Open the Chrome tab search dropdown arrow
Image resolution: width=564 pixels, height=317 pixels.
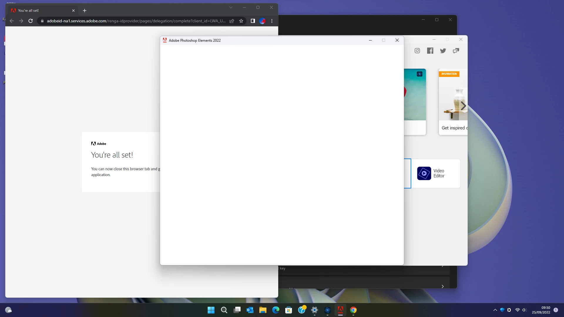tap(231, 8)
